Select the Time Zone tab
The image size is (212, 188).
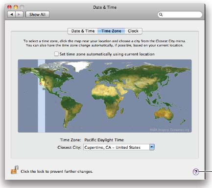coord(111,31)
